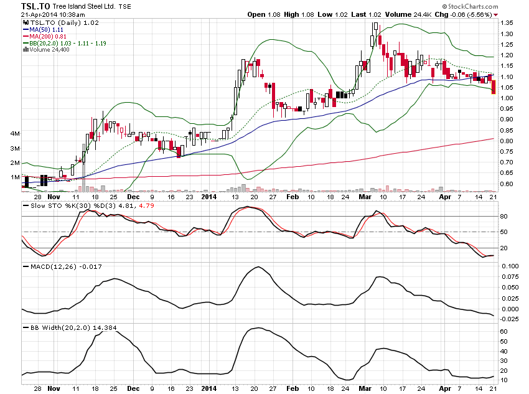
Task: Click the Last 1.02 value
Action: 366,15
